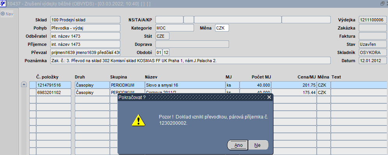The width and height of the screenshot is (388, 155).
Task: Click the Datum field '12.01.2012'
Action: [373, 61]
